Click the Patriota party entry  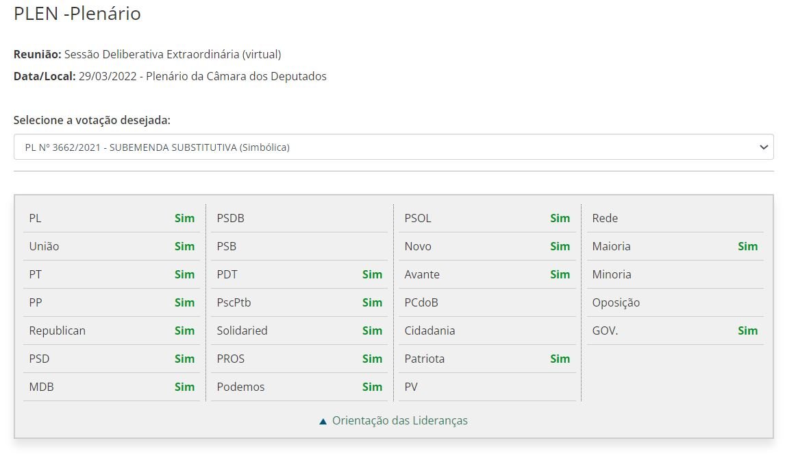487,359
